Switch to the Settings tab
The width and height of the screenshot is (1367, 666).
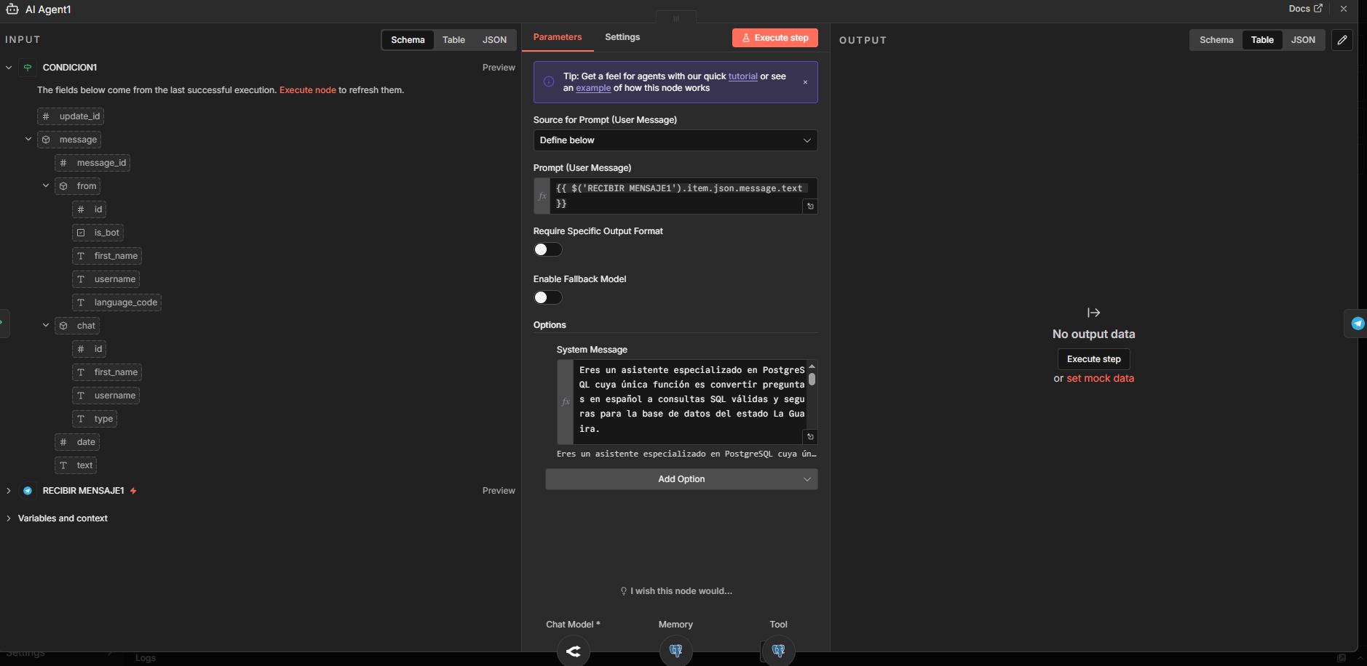pyautogui.click(x=622, y=37)
